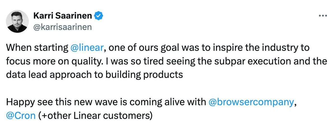
Task: Click the words 'one of ours goal'
Action: 137,48
